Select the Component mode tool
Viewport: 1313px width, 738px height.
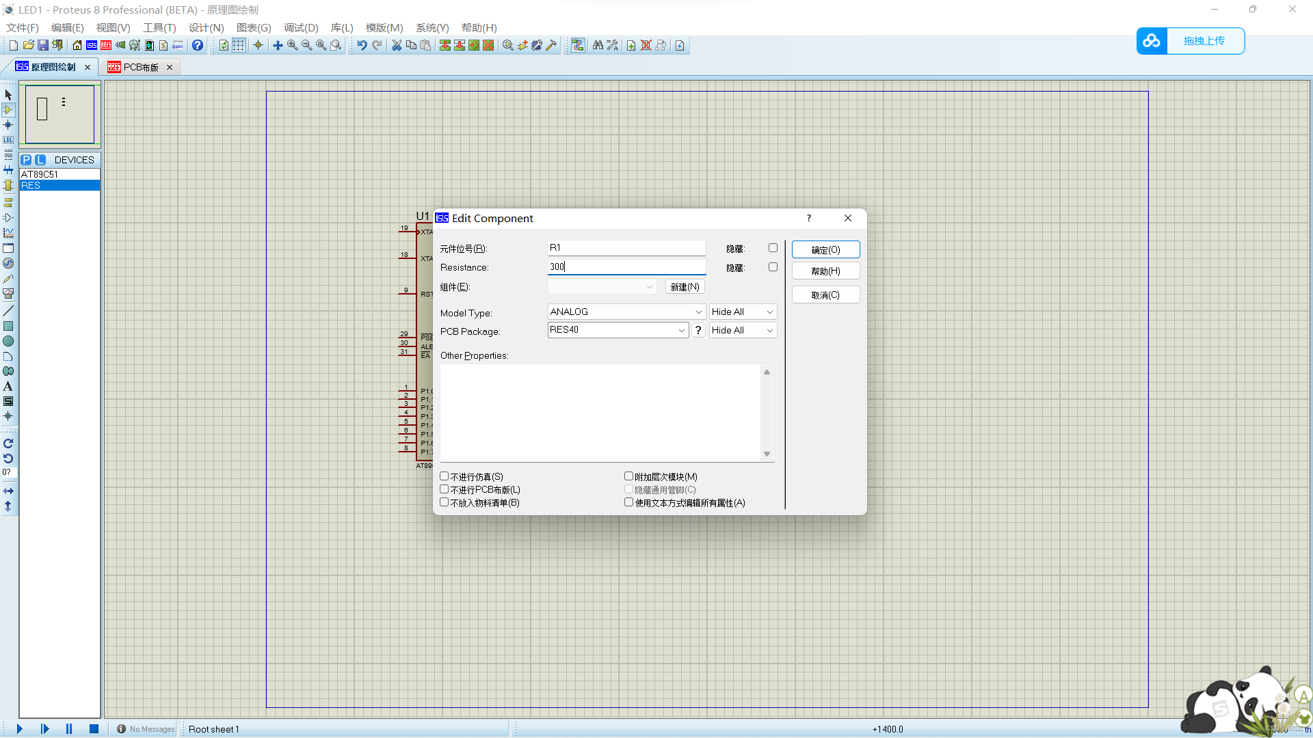8,110
